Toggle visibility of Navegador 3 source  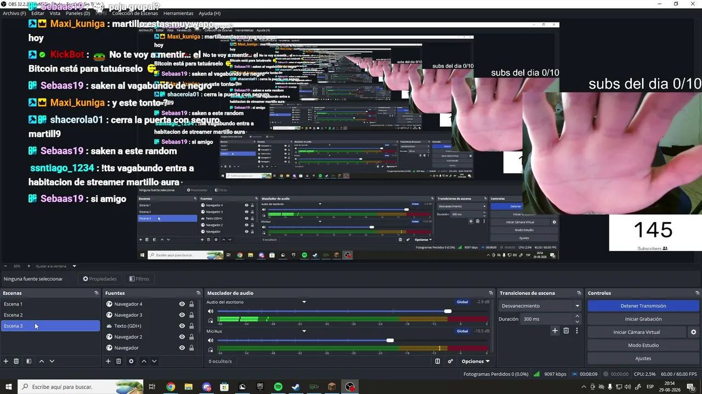[182, 315]
